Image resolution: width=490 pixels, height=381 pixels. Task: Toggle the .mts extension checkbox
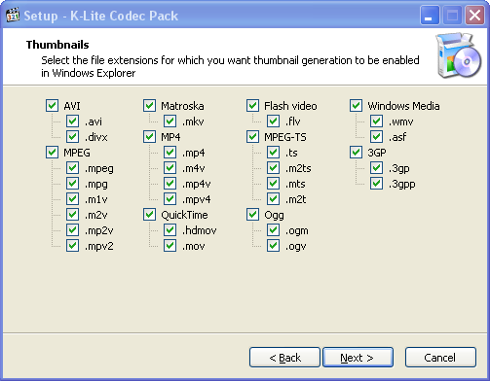click(x=273, y=184)
